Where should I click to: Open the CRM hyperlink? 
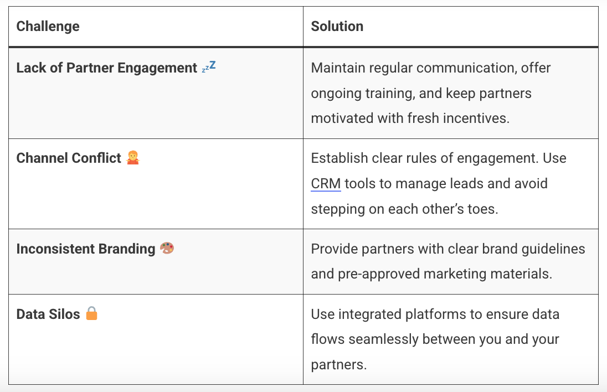click(326, 183)
